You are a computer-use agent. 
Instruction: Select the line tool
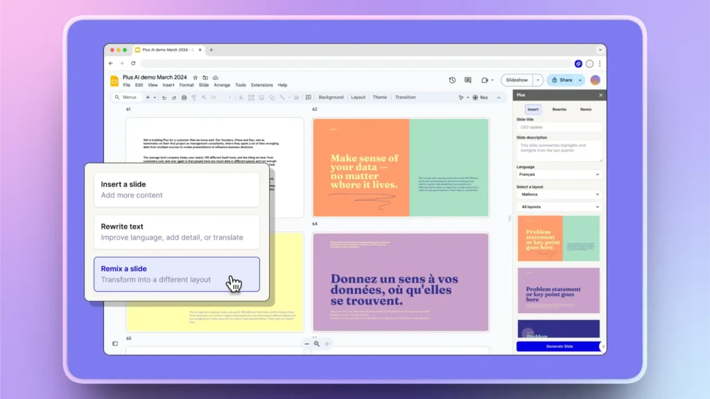coord(282,98)
